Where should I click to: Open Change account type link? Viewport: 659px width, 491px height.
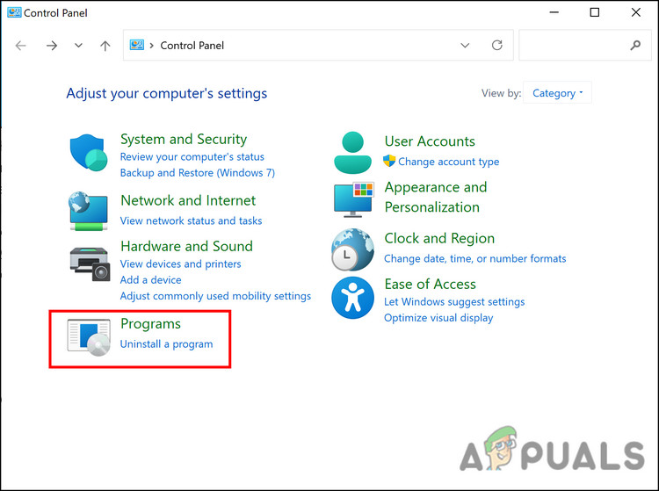pos(448,162)
